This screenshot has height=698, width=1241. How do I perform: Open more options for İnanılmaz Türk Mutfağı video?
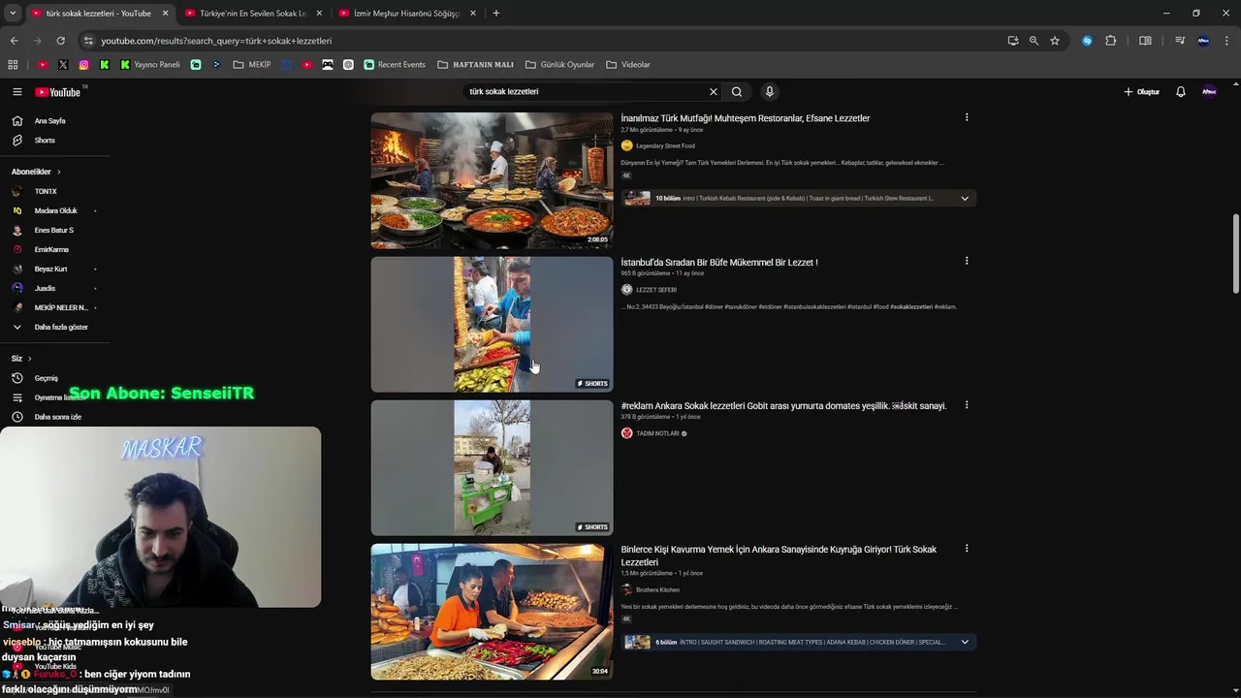[967, 117]
